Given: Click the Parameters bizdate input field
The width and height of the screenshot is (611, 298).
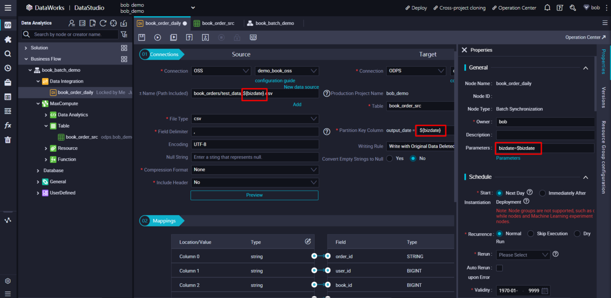Looking at the screenshot, I should pyautogui.click(x=545, y=148).
